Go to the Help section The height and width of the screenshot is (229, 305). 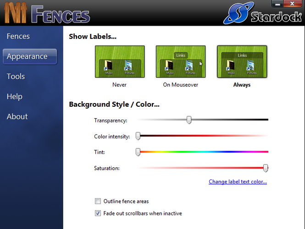point(15,97)
